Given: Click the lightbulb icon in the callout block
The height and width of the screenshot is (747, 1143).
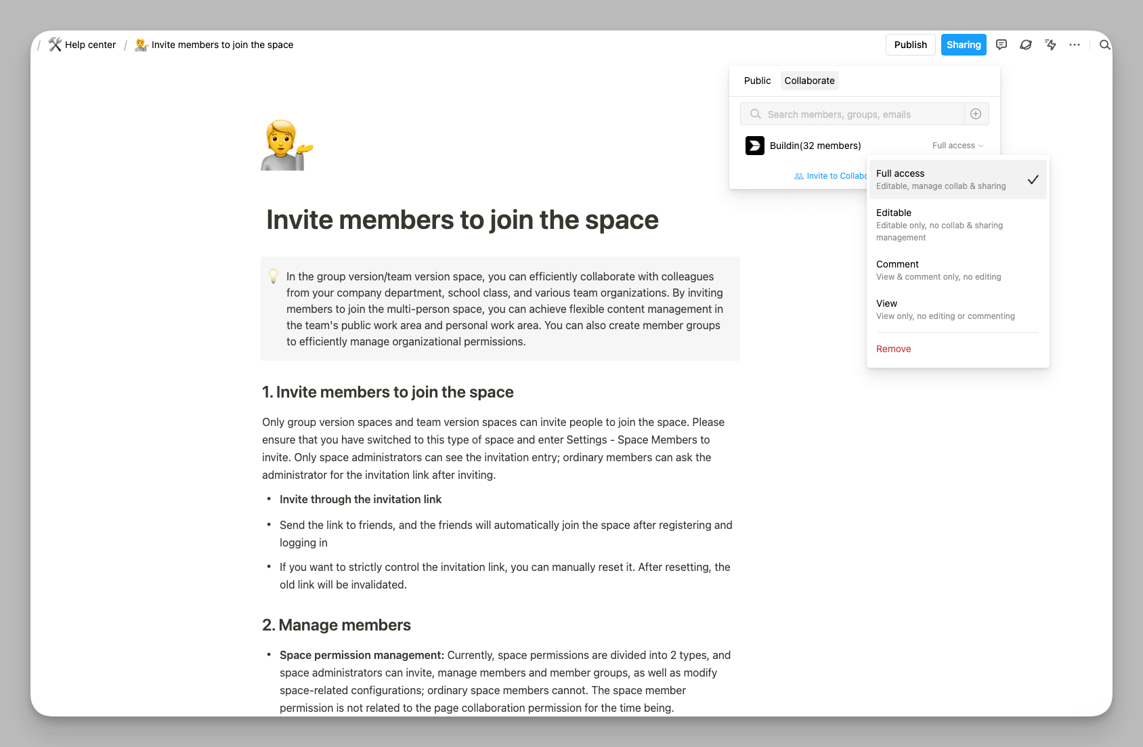Looking at the screenshot, I should (274, 276).
